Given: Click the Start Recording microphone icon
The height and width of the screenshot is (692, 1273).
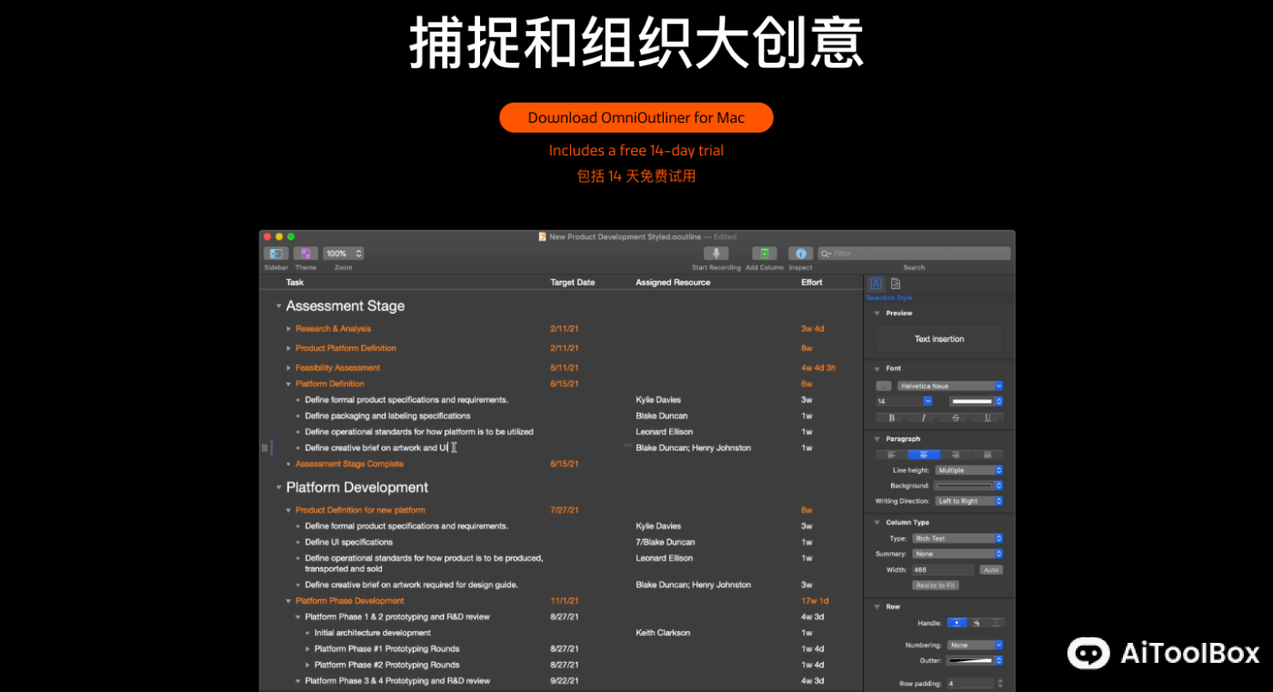Looking at the screenshot, I should pyautogui.click(x=716, y=254).
